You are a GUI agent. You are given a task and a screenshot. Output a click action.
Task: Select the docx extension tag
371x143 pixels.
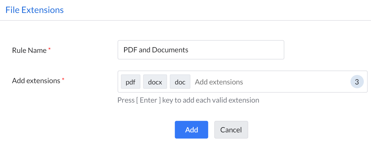pos(155,82)
